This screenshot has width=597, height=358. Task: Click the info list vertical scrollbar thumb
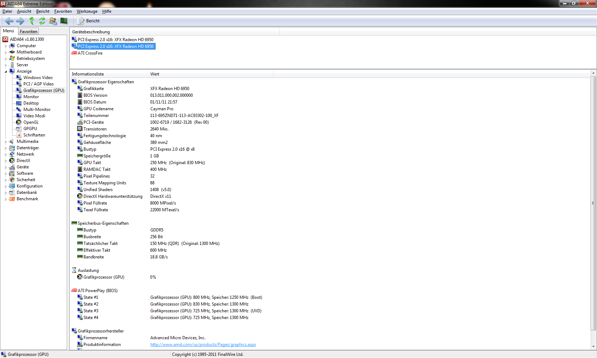click(x=593, y=203)
